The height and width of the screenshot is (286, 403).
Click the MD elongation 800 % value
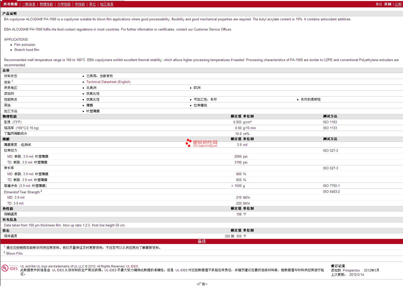241,174
